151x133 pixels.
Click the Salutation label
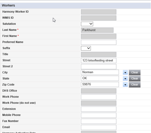(9, 24)
